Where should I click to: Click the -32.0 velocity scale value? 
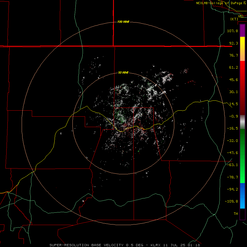[x=232, y=141]
